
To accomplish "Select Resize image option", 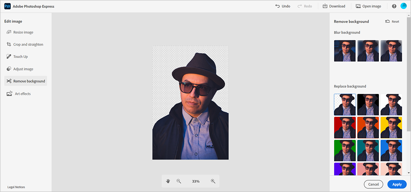I will [x=23, y=32].
